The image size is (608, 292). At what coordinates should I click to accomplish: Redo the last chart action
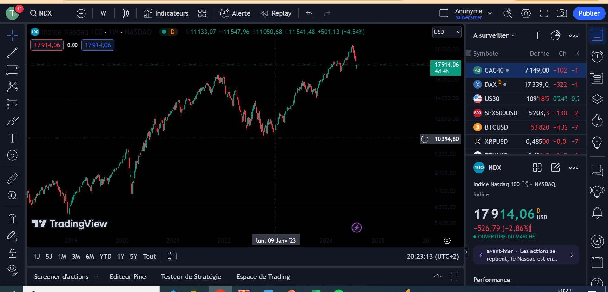327,13
